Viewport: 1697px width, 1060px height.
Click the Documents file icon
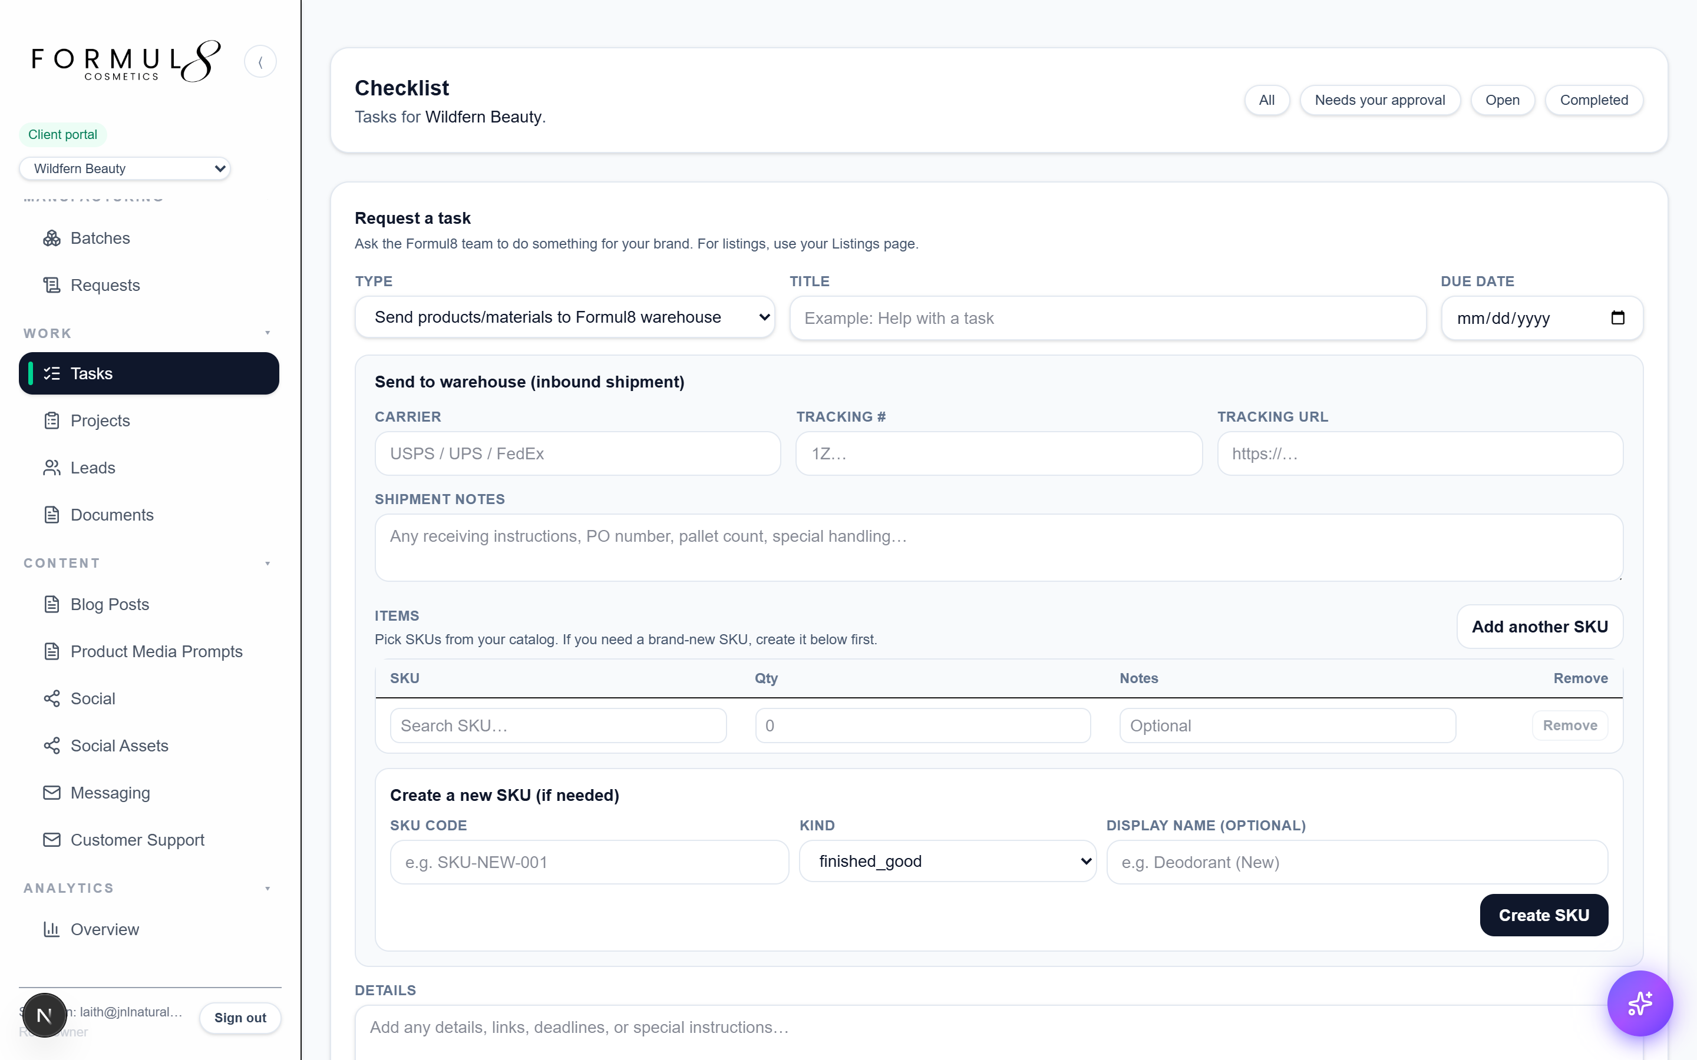[52, 515]
